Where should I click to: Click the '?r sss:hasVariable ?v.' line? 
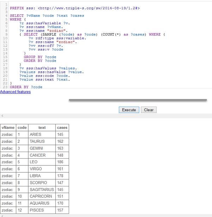click(45, 23)
